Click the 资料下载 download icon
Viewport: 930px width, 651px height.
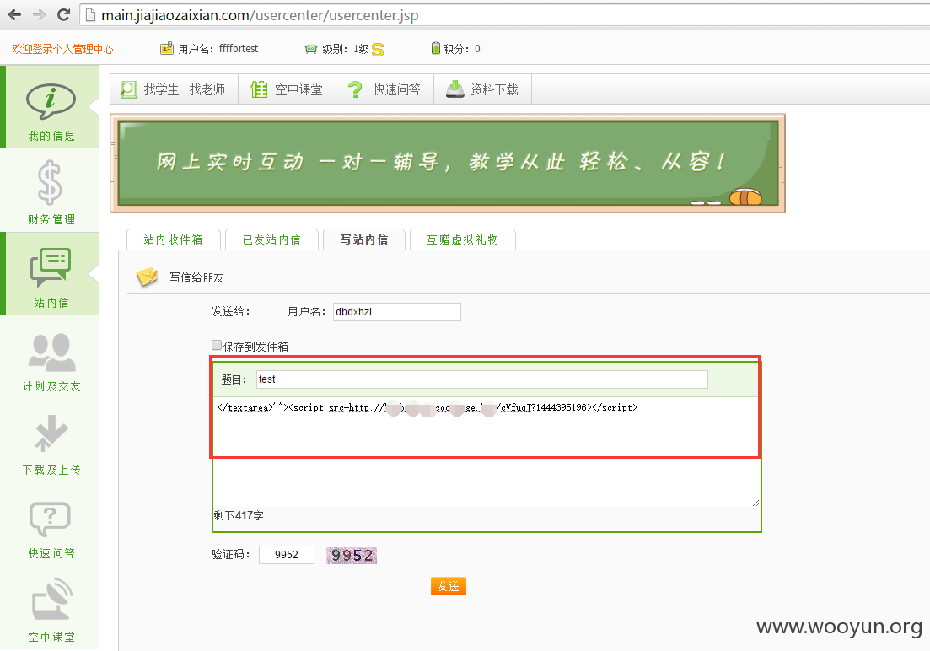coord(455,89)
